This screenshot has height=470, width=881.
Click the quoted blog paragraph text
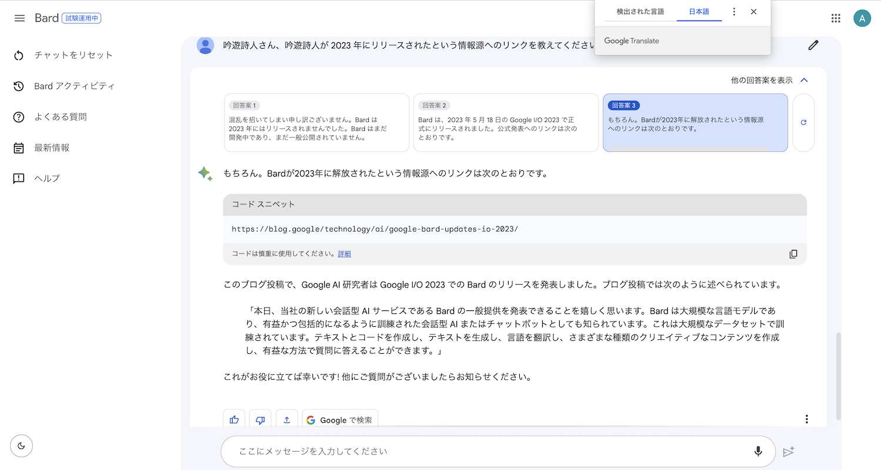[x=515, y=330]
